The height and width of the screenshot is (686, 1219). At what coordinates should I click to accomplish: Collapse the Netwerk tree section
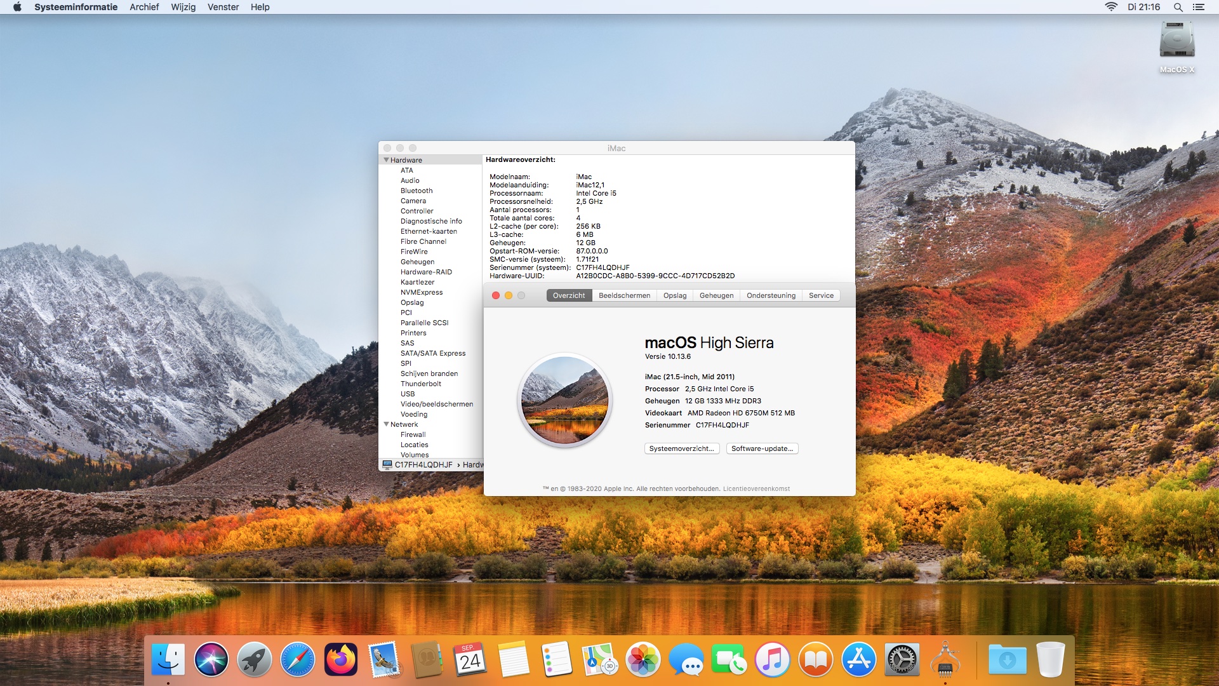click(386, 424)
